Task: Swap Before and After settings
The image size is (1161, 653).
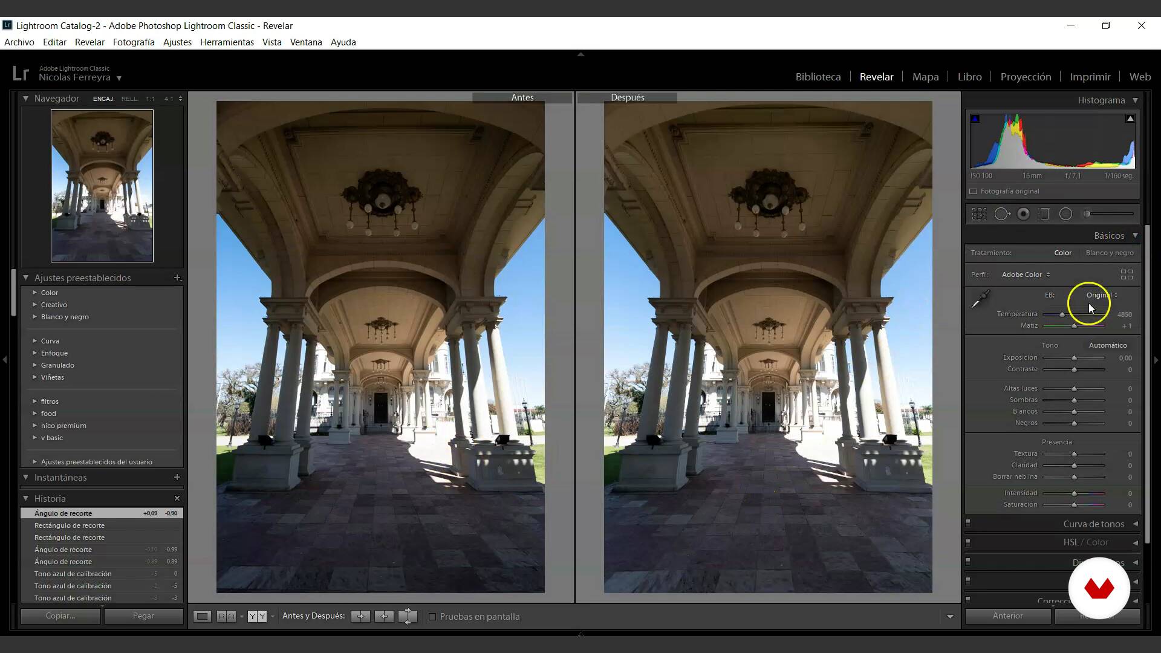Action: point(408,616)
